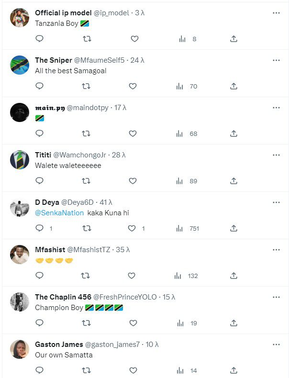Viewport: 289px width, 378px height.
Task: Like the main.py flag tweet
Action: tap(133, 133)
